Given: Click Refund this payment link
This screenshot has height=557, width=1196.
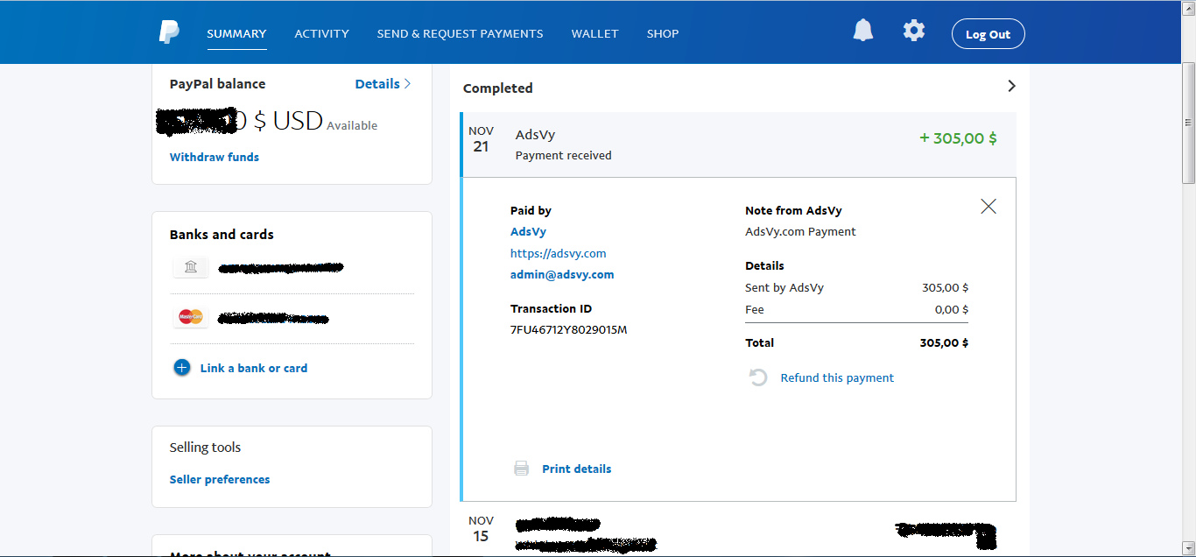Looking at the screenshot, I should coord(837,377).
